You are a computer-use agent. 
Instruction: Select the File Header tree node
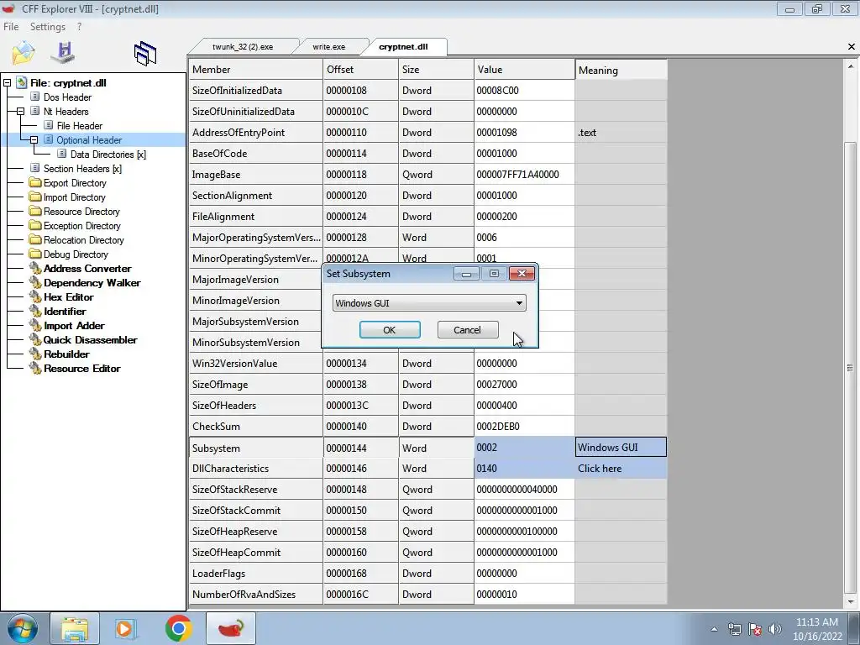pyautogui.click(x=79, y=126)
